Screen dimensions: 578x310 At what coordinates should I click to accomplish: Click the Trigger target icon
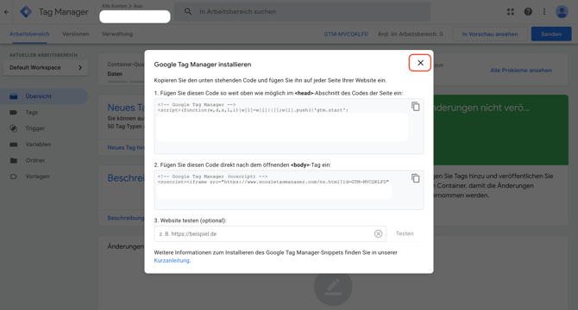tap(14, 128)
